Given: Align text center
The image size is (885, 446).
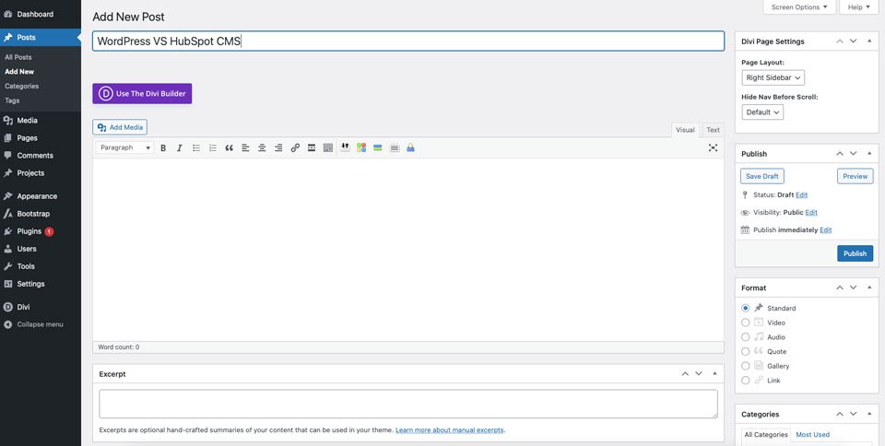Looking at the screenshot, I should click(x=262, y=147).
